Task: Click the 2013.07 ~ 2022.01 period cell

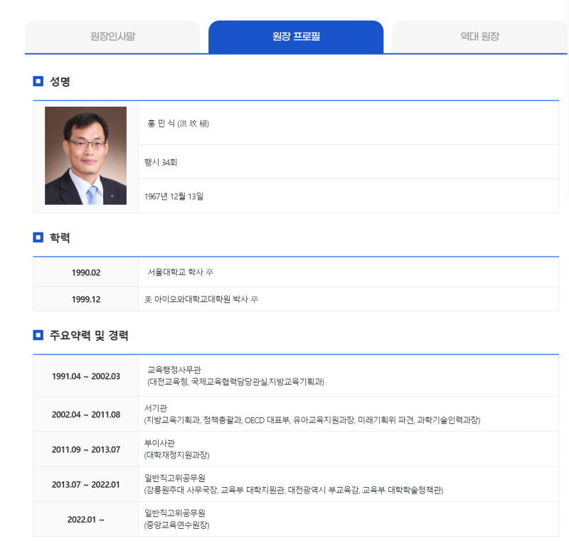Action: tap(86, 484)
